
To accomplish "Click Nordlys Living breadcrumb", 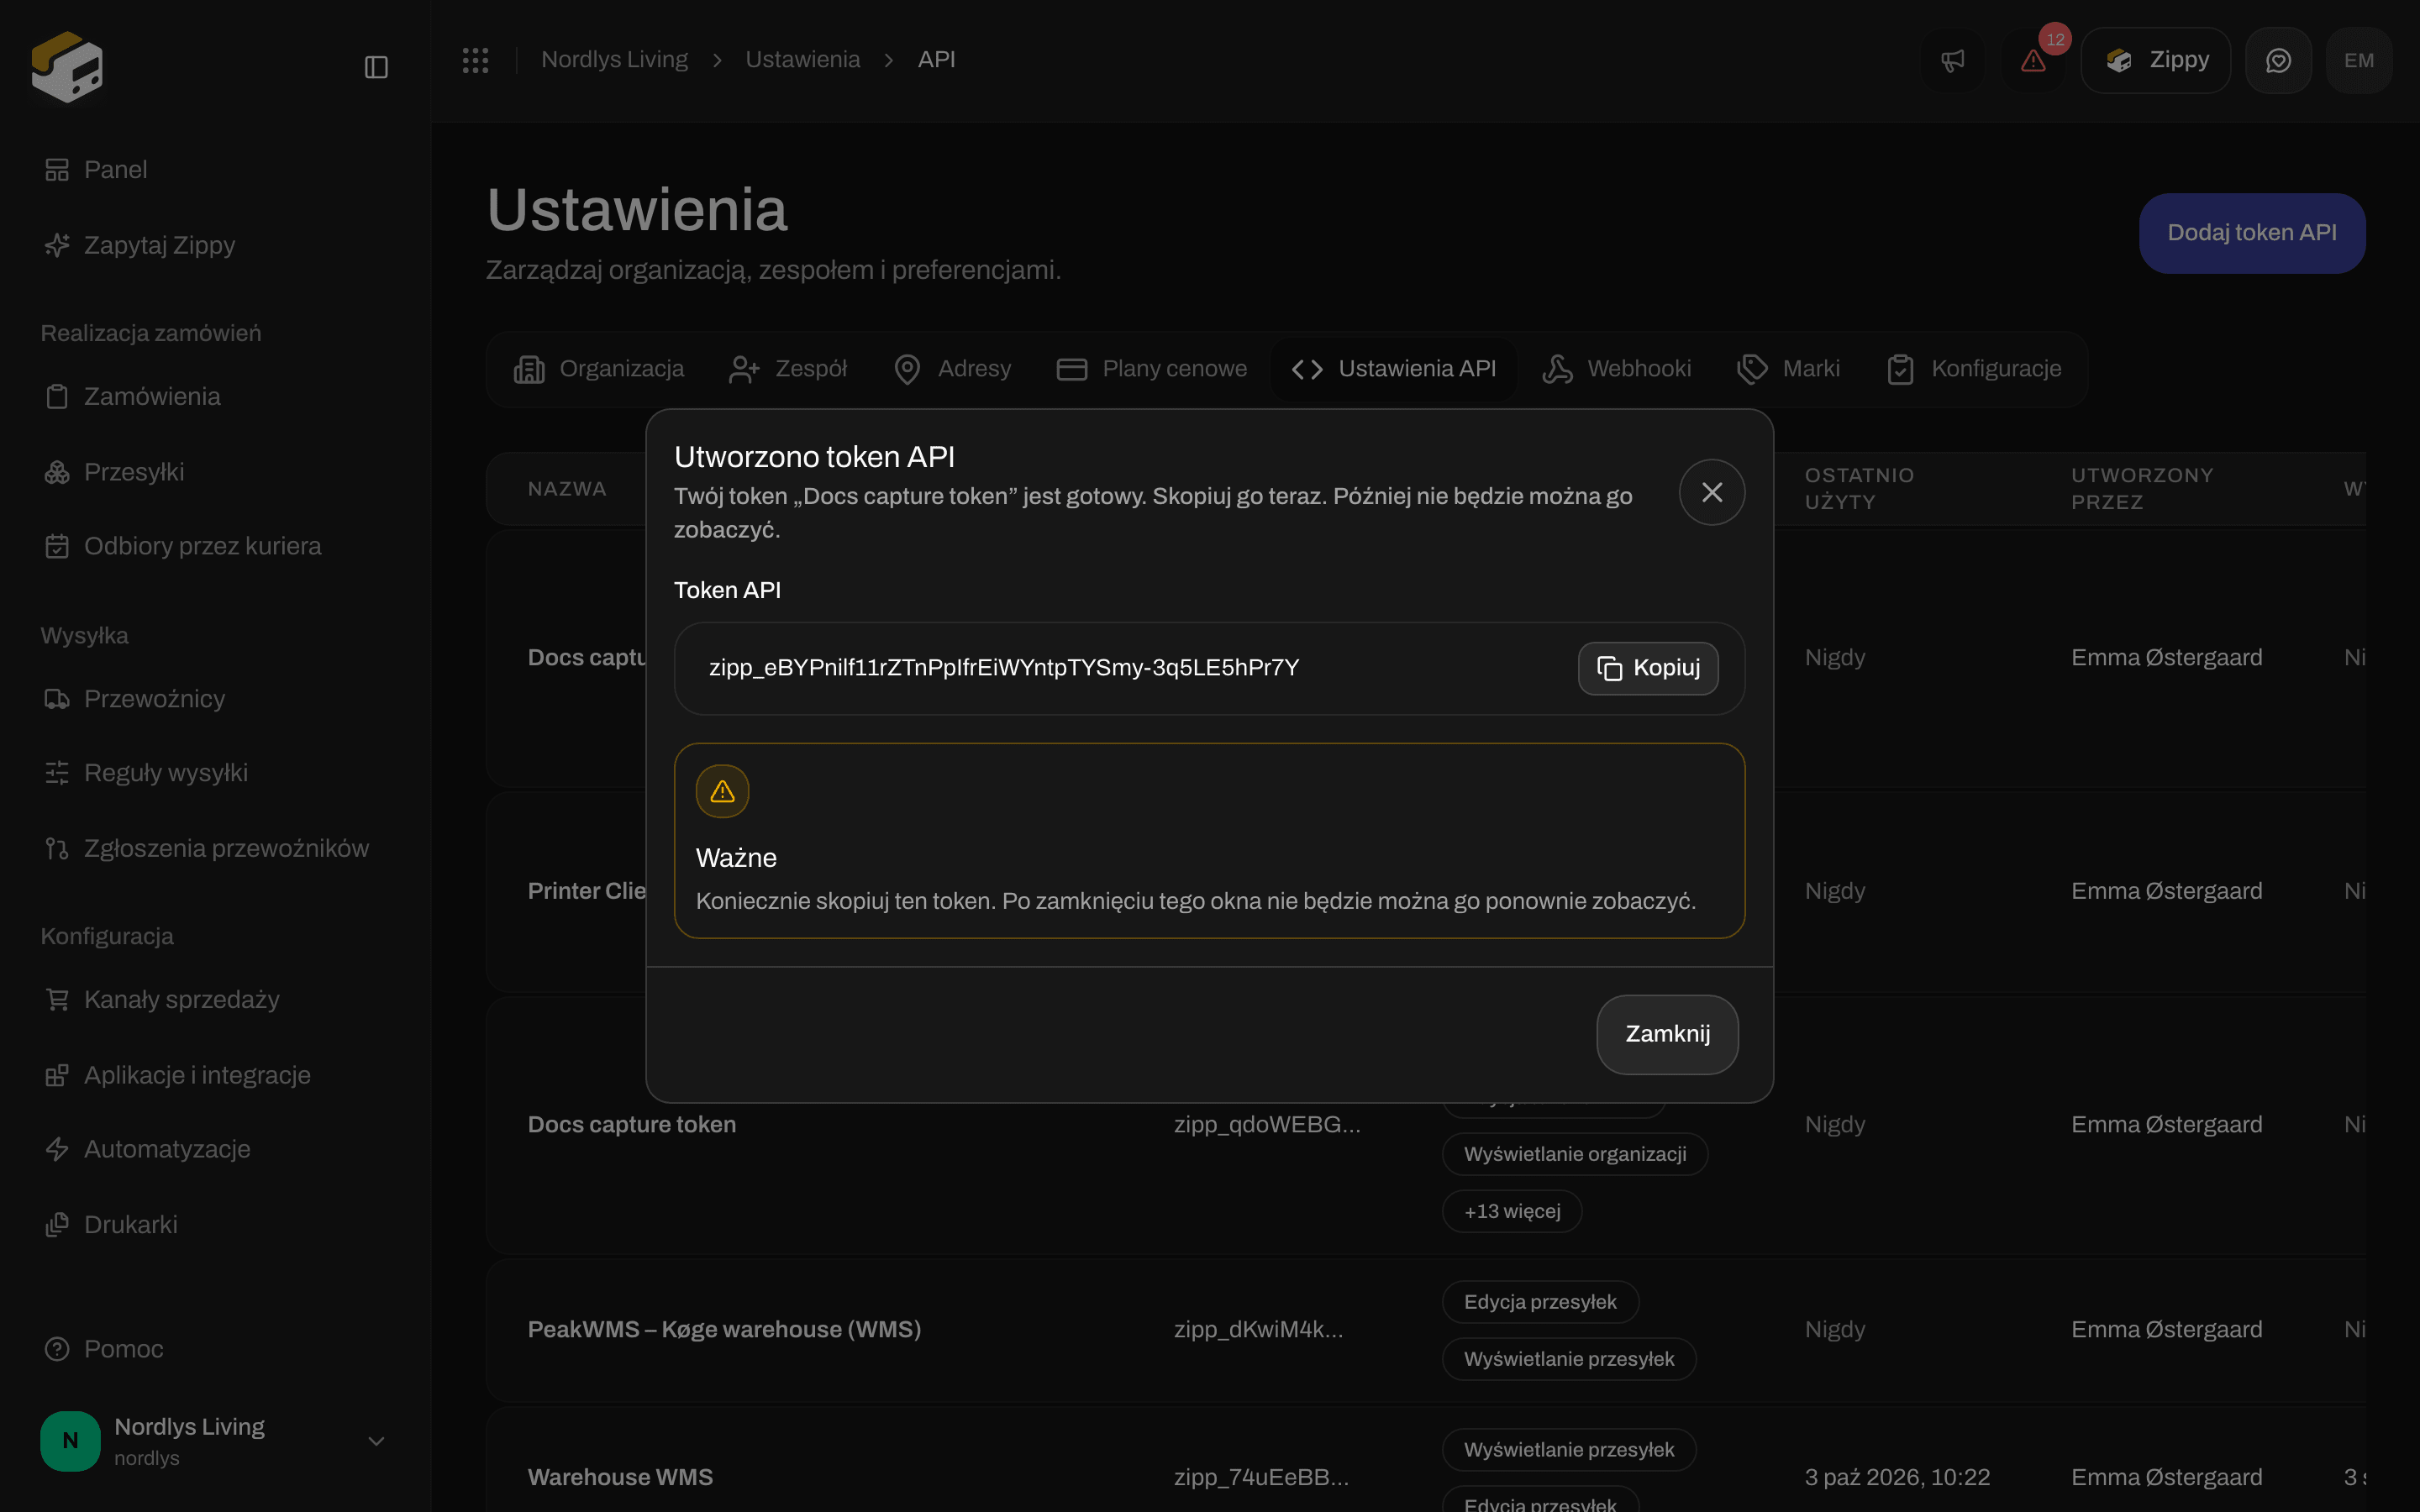I will [x=614, y=60].
